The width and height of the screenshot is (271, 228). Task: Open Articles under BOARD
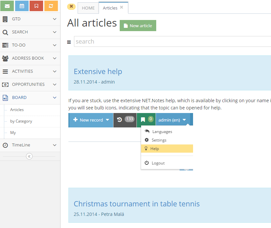point(17,110)
